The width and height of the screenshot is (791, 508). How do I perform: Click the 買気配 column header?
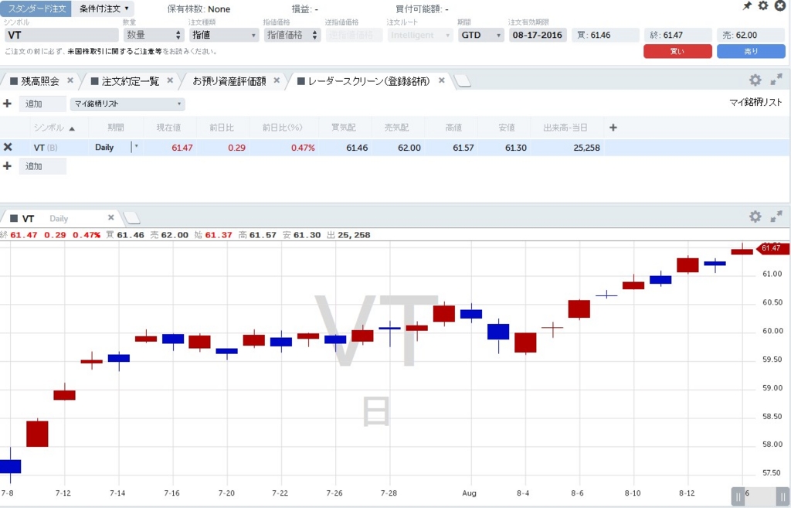pyautogui.click(x=344, y=128)
